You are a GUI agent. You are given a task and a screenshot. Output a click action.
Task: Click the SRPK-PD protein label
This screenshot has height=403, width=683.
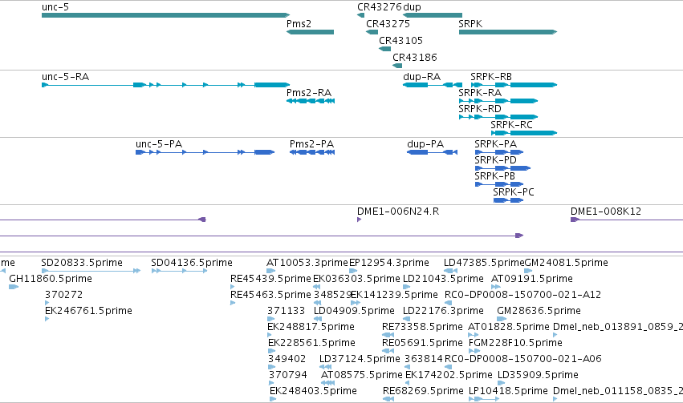[x=496, y=160]
